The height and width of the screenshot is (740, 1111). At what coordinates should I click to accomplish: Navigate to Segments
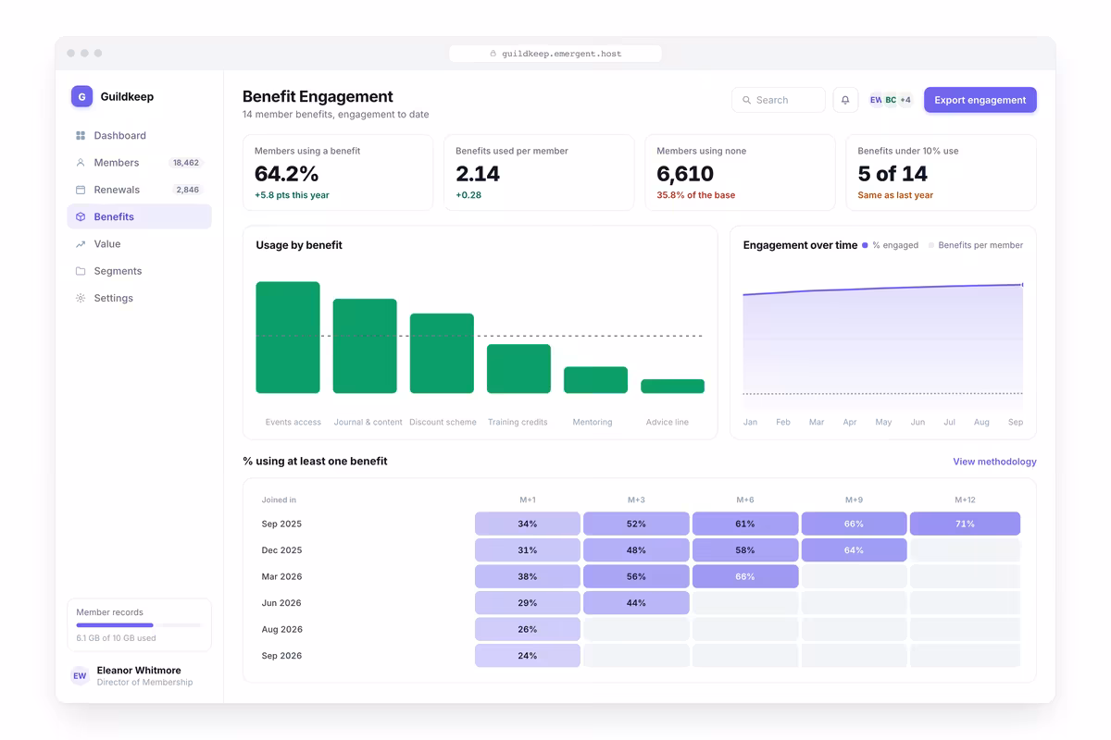point(139,271)
